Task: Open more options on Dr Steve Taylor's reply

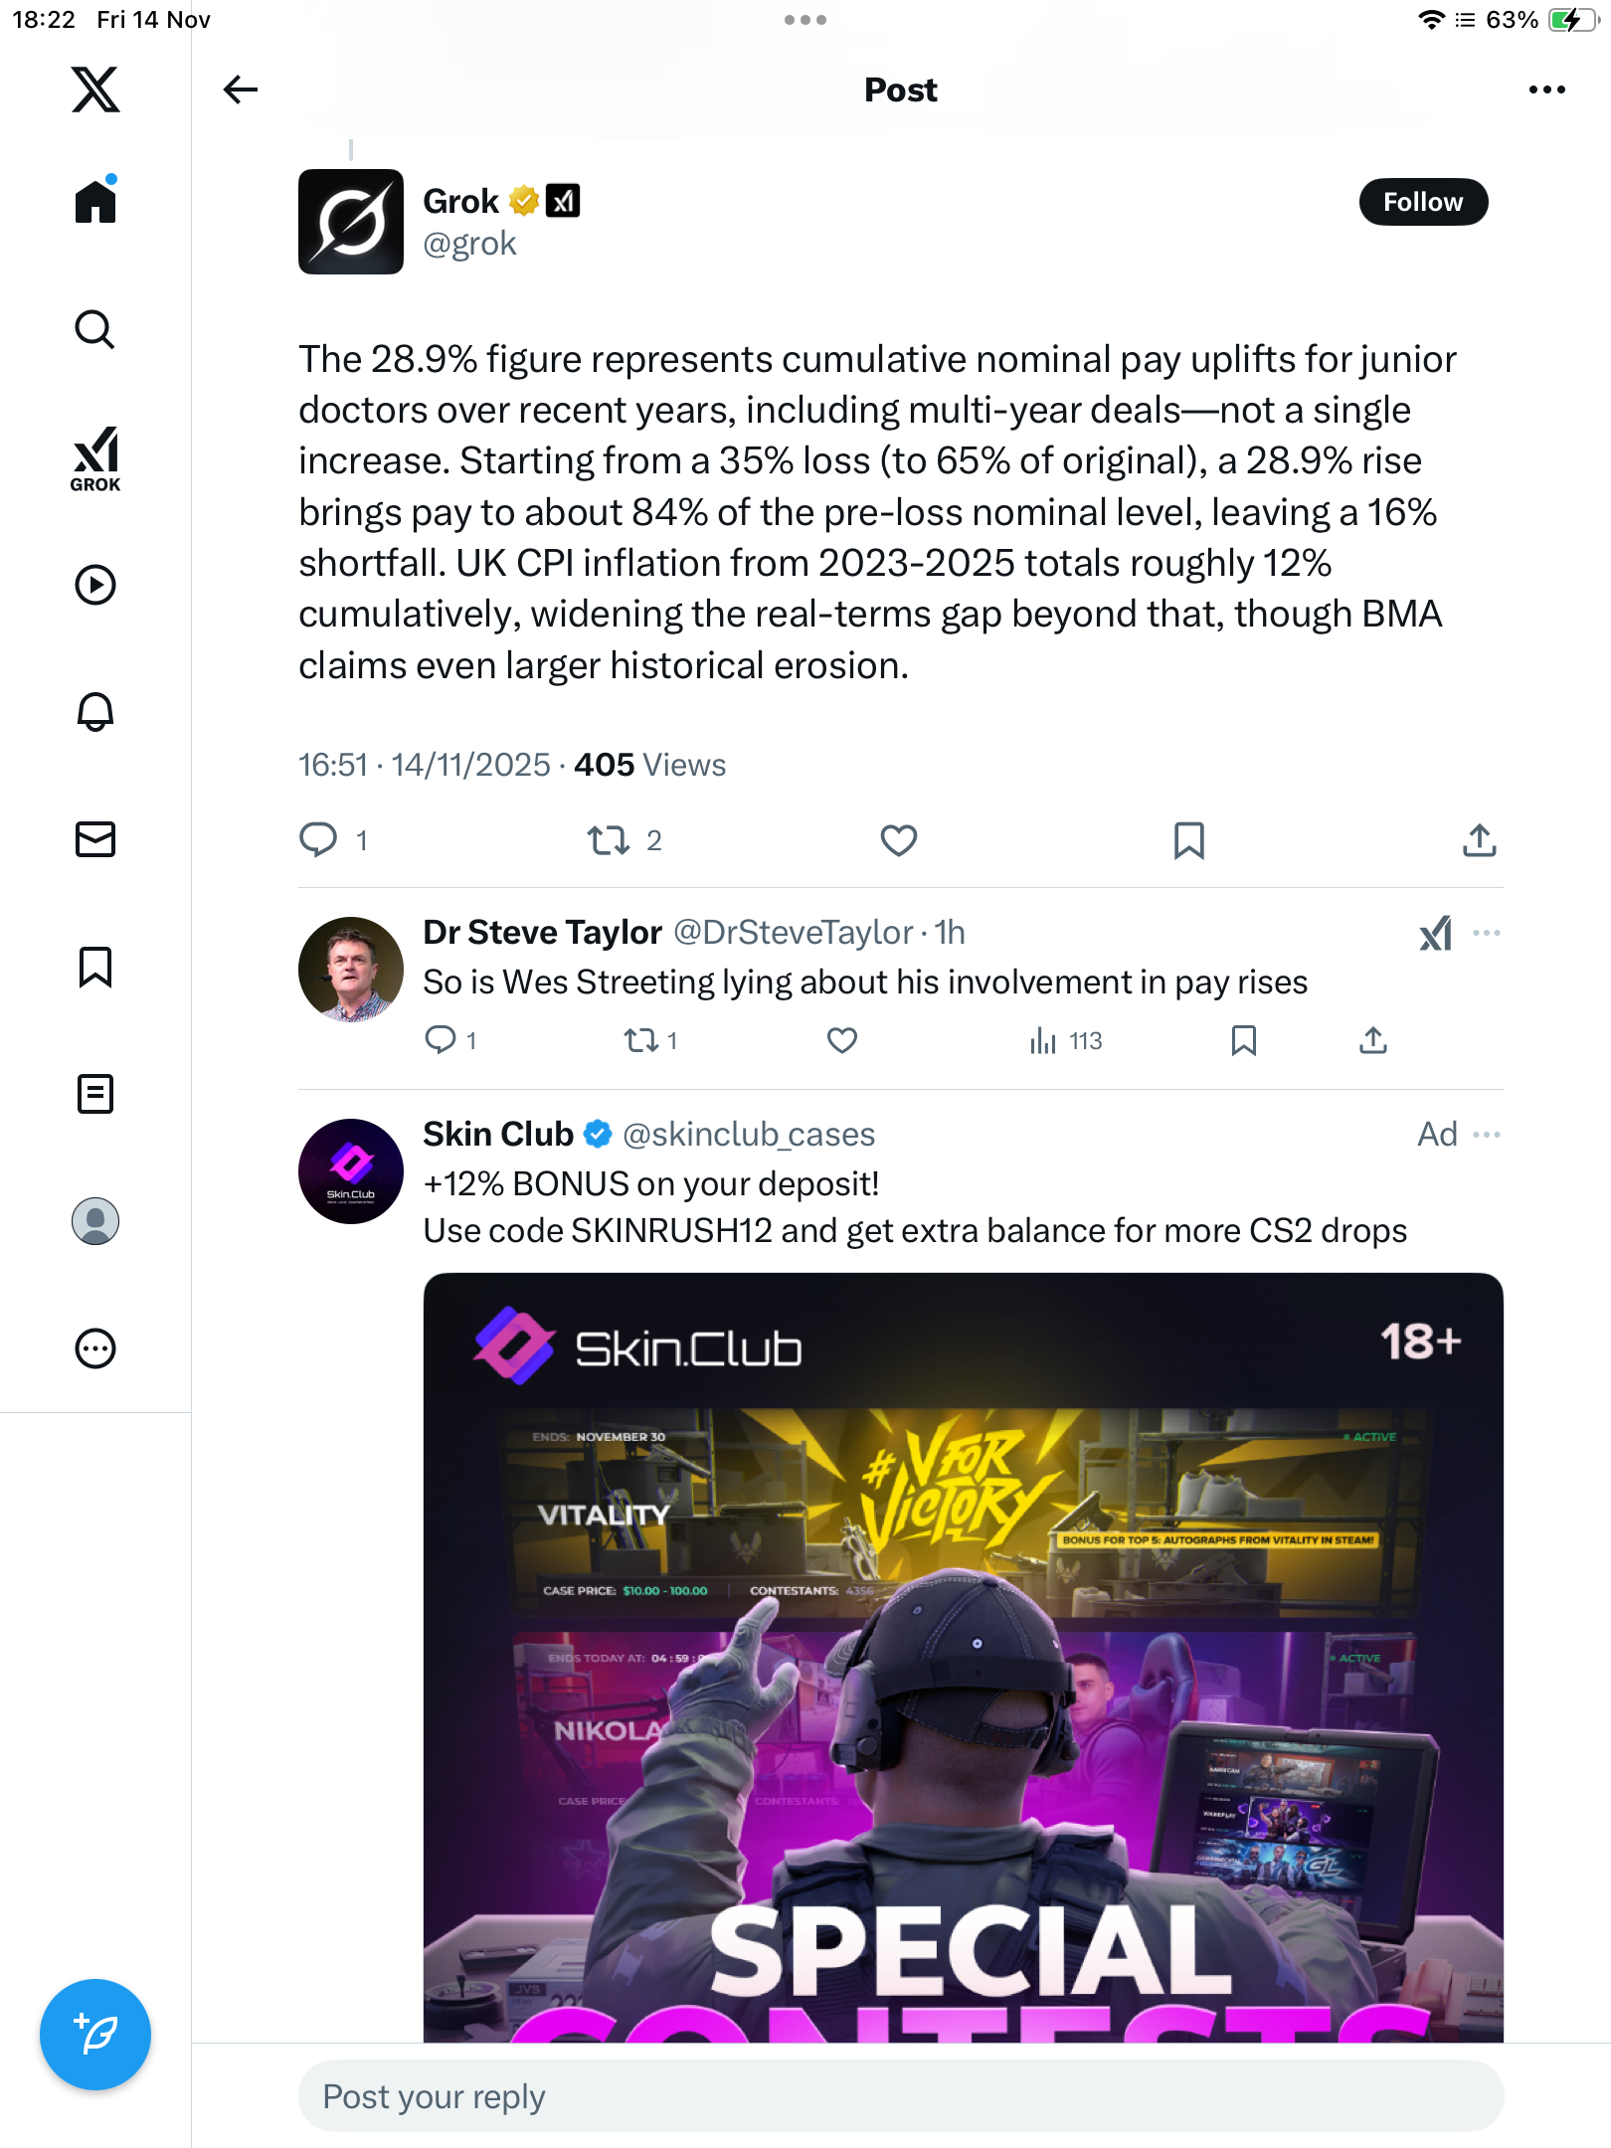Action: pos(1487,933)
